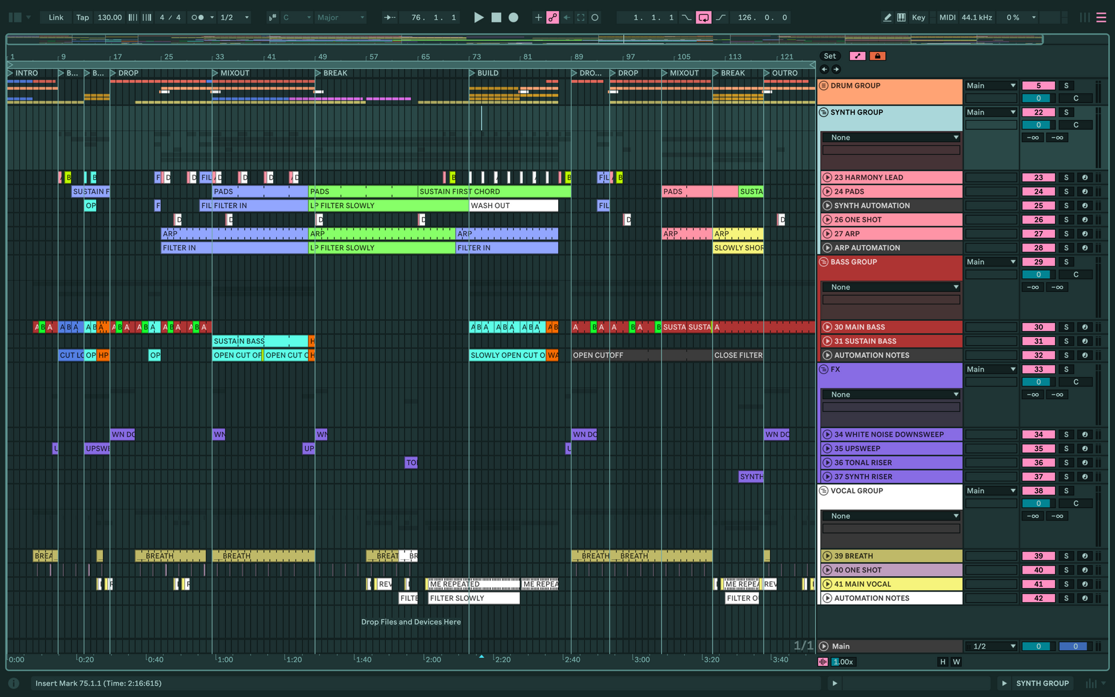Click the Re-enable Automation arrow icon
This screenshot has width=1115, height=697.
pyautogui.click(x=567, y=17)
